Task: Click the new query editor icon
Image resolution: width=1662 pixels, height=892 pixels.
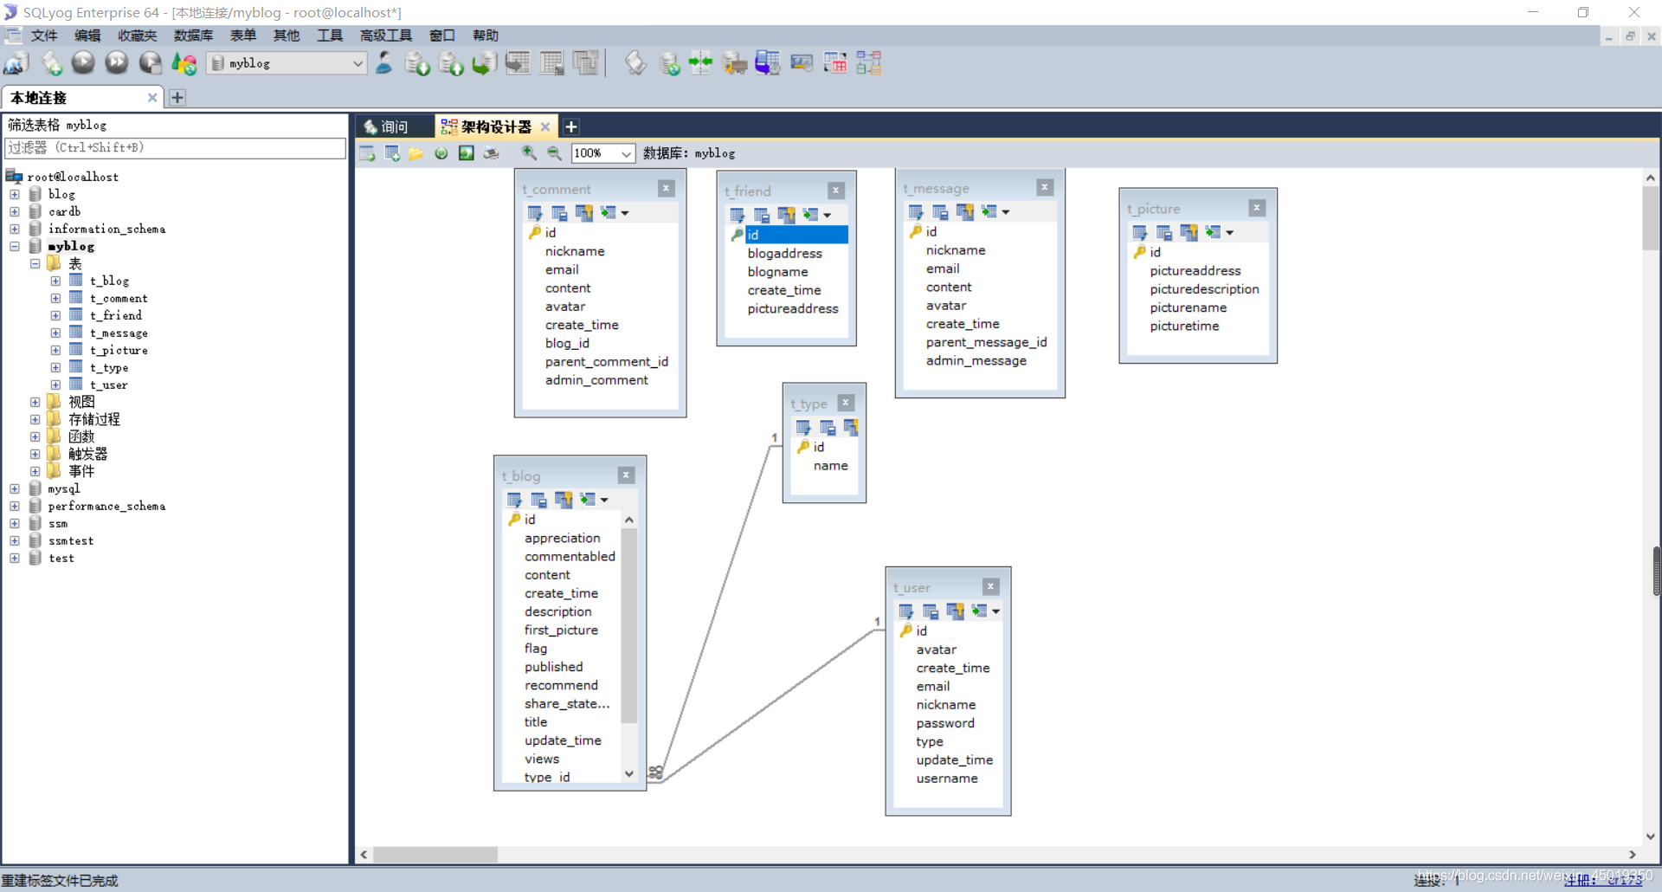Action: point(51,63)
